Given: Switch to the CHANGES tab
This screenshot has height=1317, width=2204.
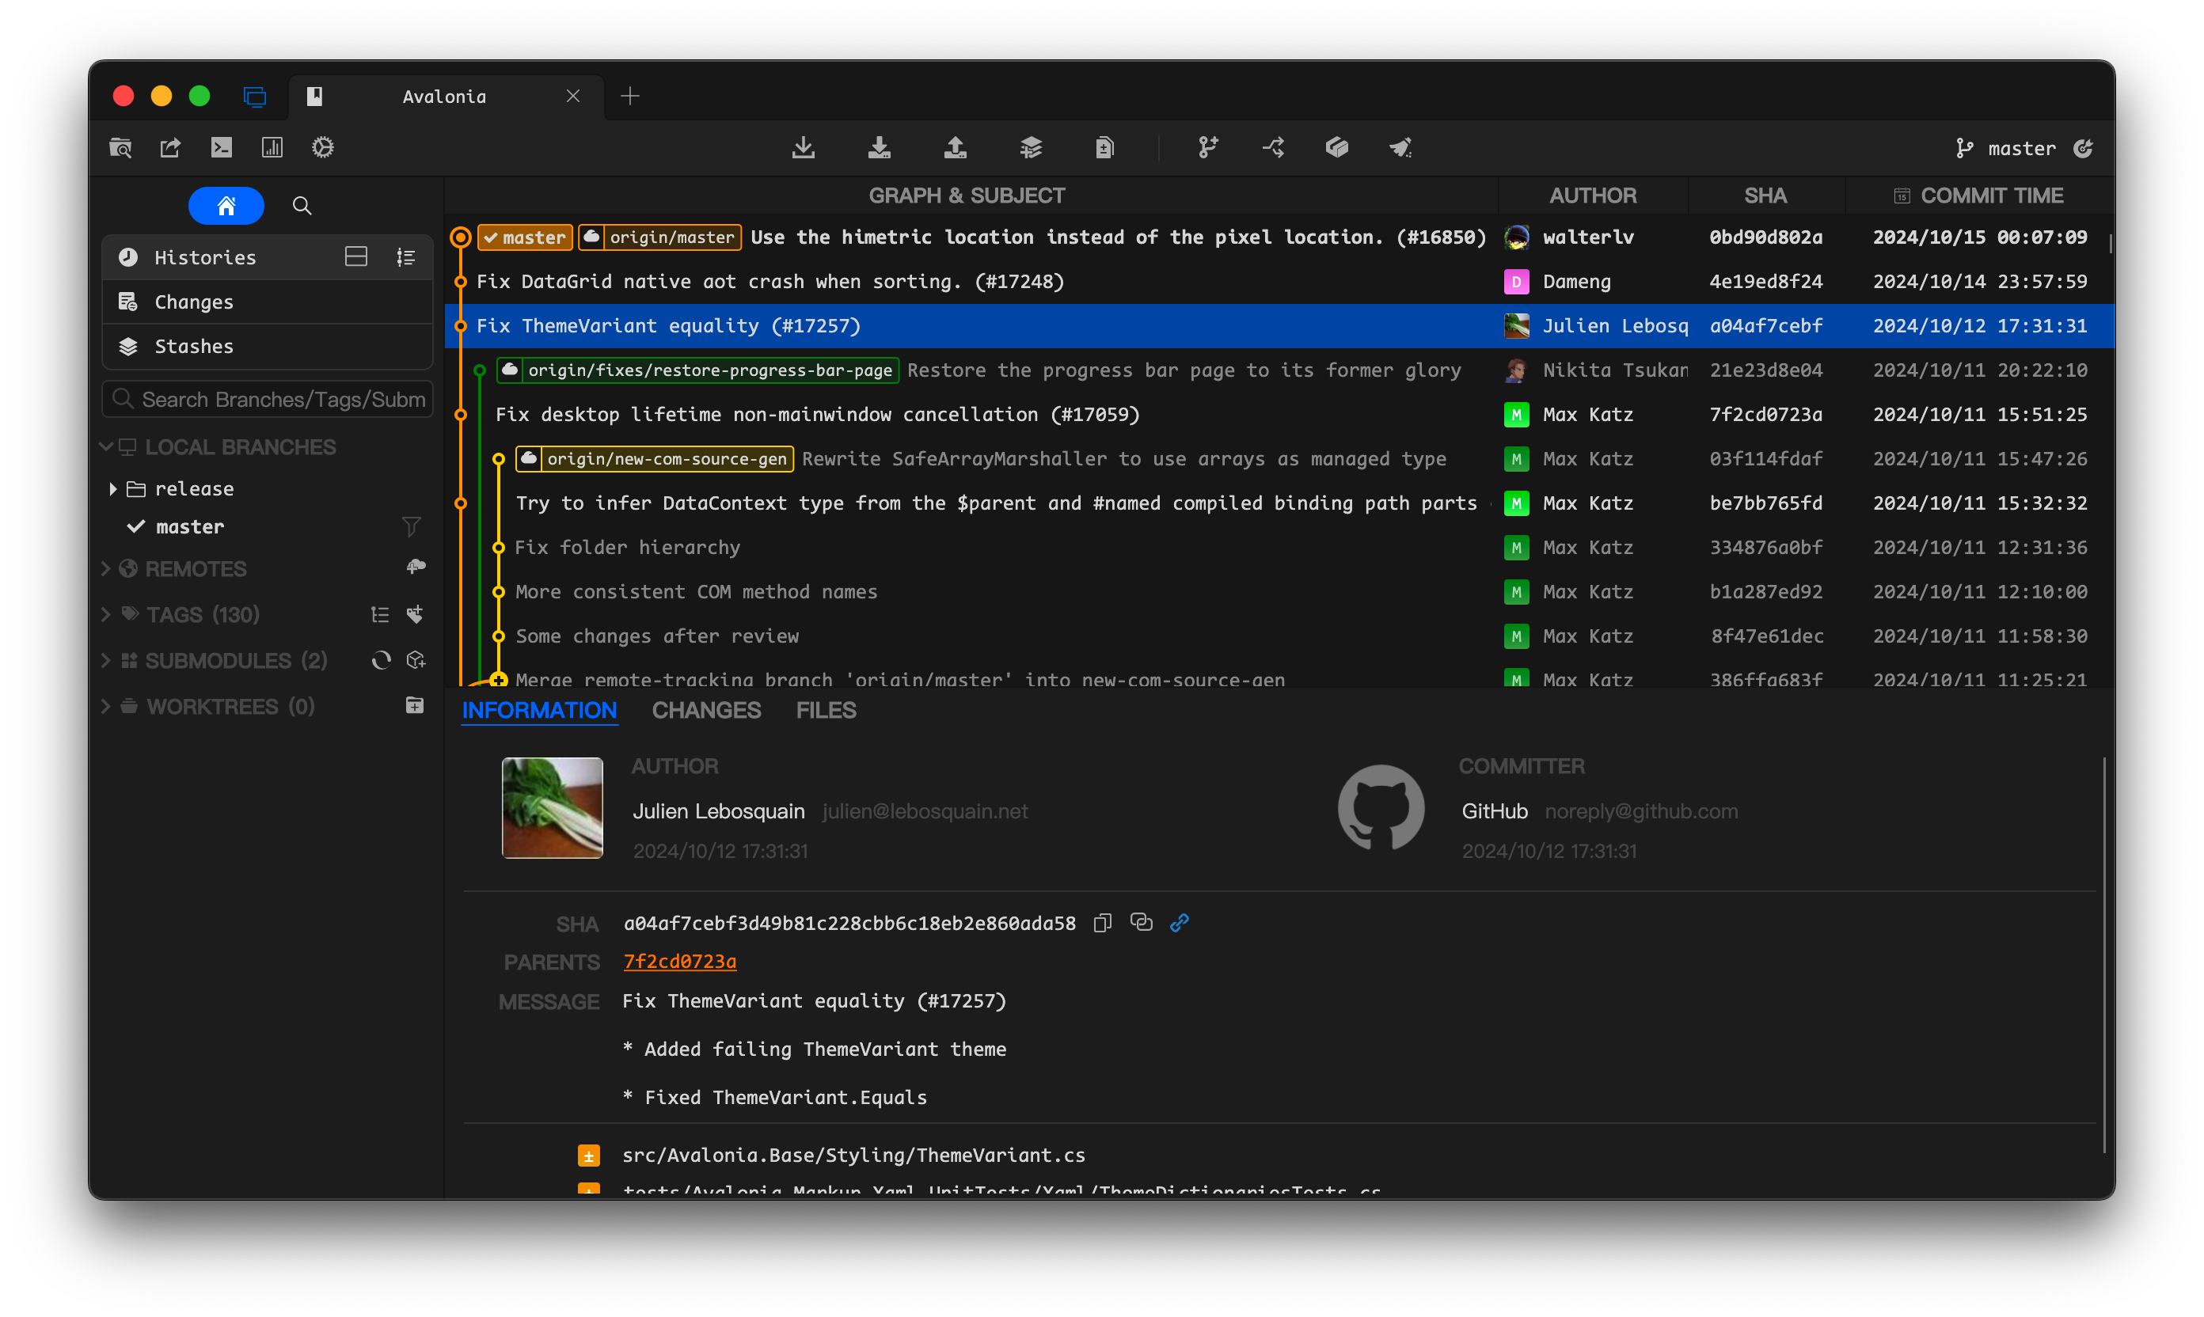Looking at the screenshot, I should [705, 710].
